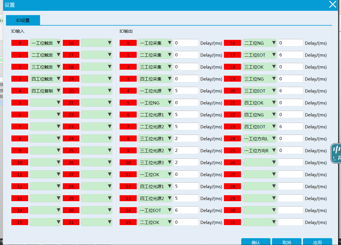This screenshot has width=341, height=245.
Task: Click the 取消 button
Action: pos(286,242)
